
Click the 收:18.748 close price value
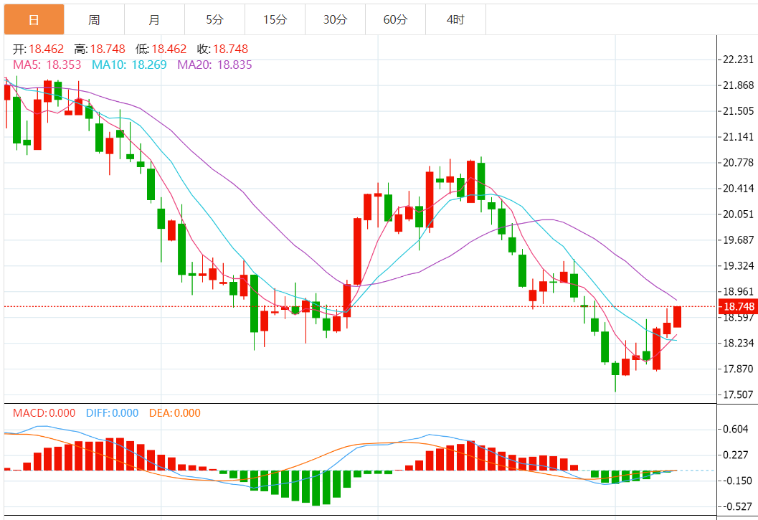[x=222, y=49]
